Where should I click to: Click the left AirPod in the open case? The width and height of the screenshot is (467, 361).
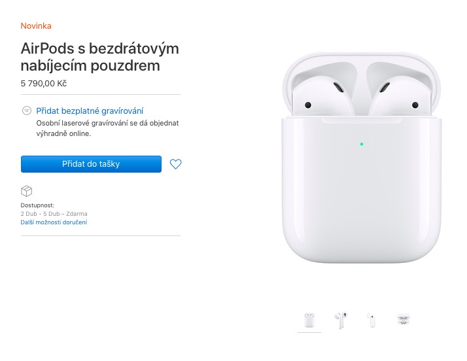(320, 95)
